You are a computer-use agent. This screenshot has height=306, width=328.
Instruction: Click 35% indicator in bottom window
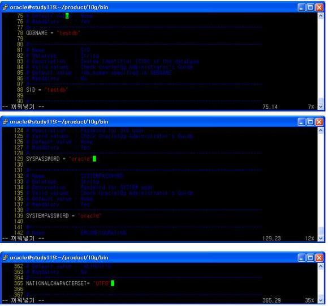(309, 300)
